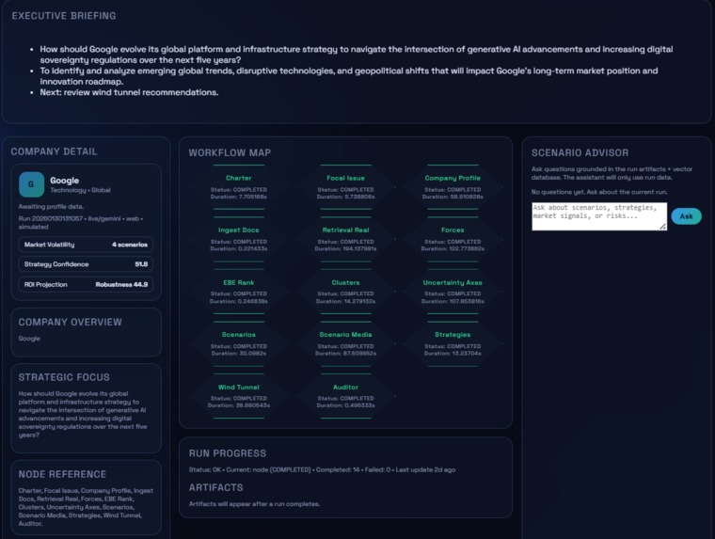Open the Wind Tunnel workflow node

coord(238,396)
